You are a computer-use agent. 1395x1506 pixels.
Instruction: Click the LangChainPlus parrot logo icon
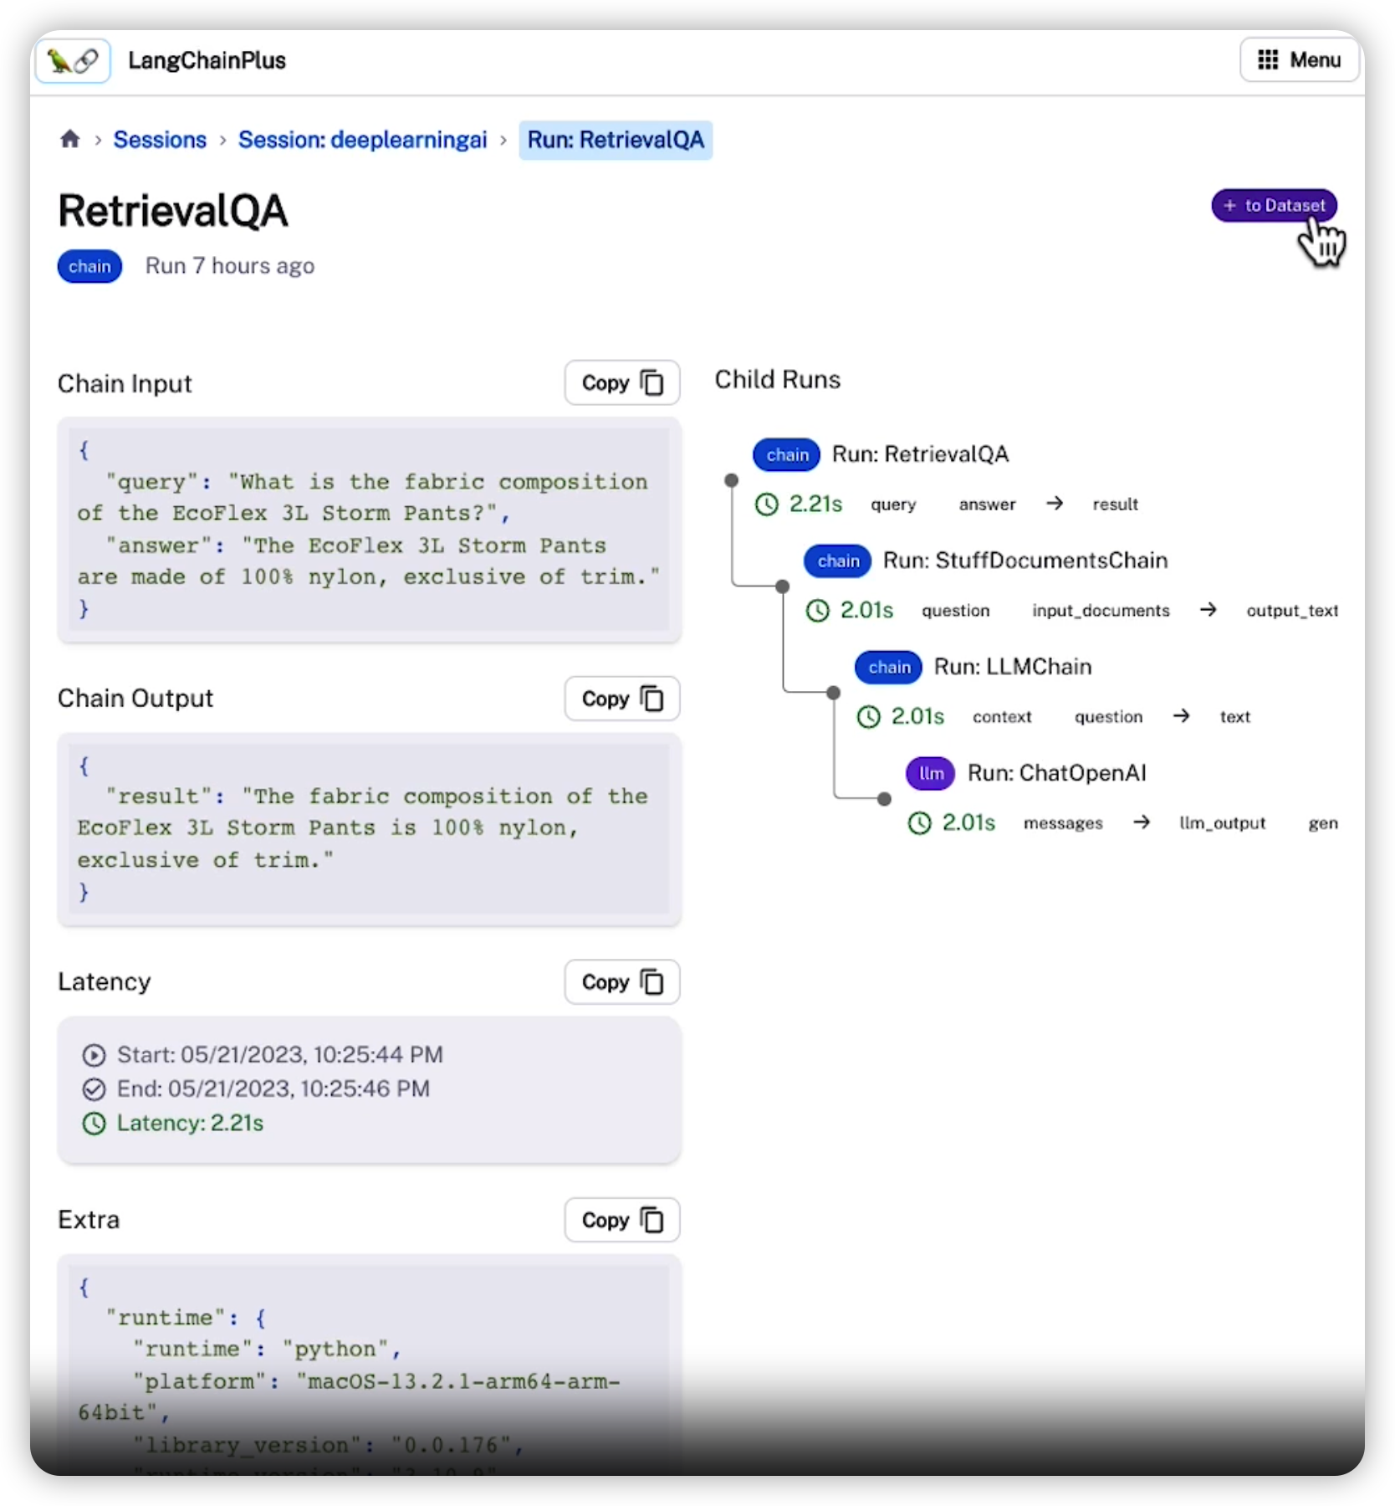click(74, 60)
